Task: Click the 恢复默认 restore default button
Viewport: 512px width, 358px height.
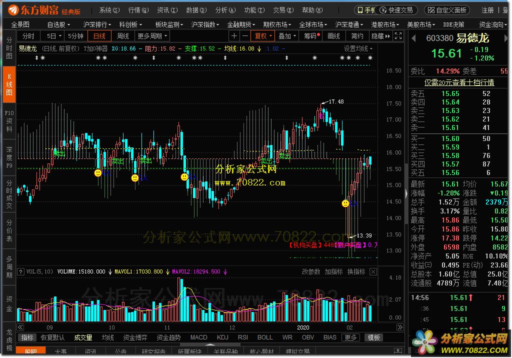Action: click(52, 337)
